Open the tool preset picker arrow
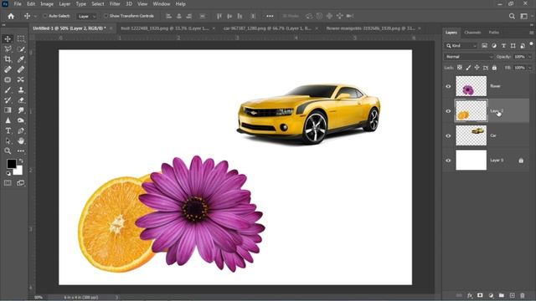 tap(35, 16)
